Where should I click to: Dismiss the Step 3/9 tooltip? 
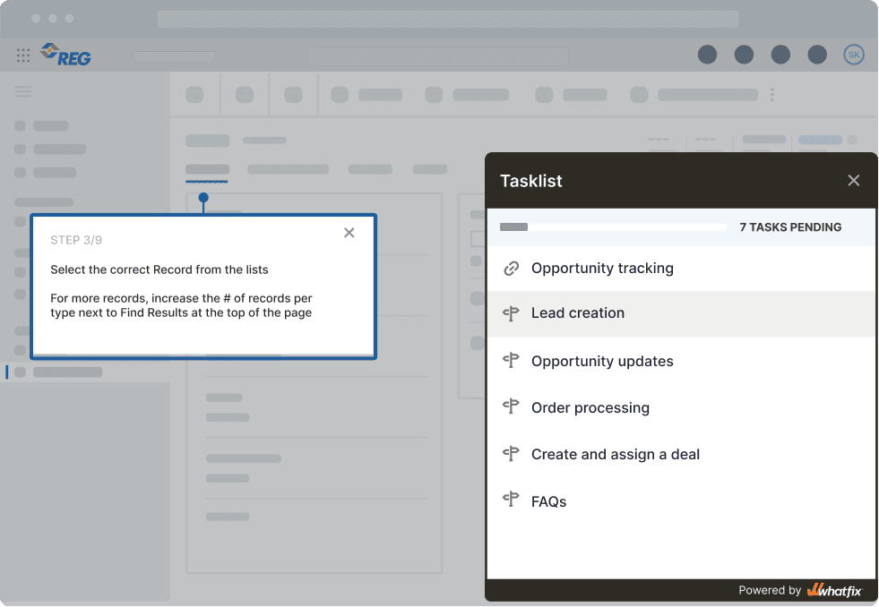(x=349, y=233)
